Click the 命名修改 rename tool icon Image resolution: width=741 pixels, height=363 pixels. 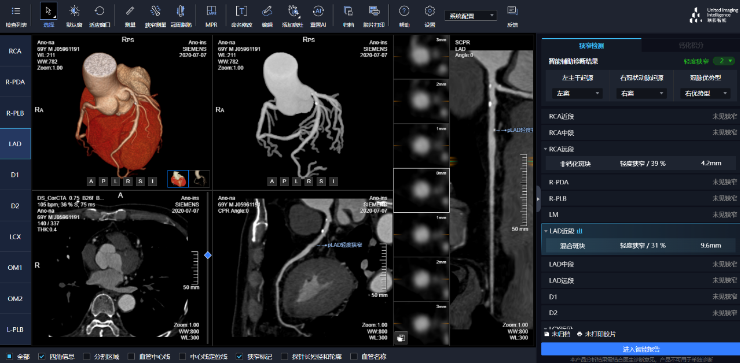pos(241,12)
